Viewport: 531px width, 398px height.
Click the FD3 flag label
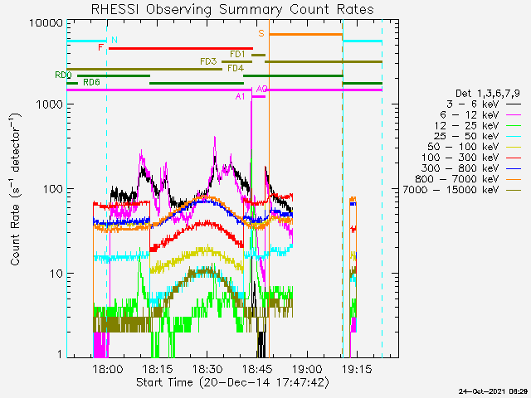pos(208,61)
